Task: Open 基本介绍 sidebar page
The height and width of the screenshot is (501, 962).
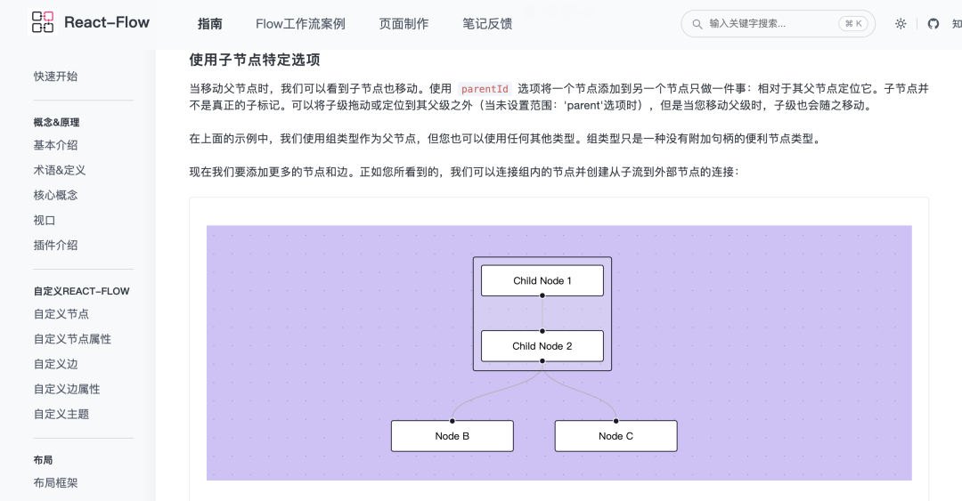Action: click(56, 145)
